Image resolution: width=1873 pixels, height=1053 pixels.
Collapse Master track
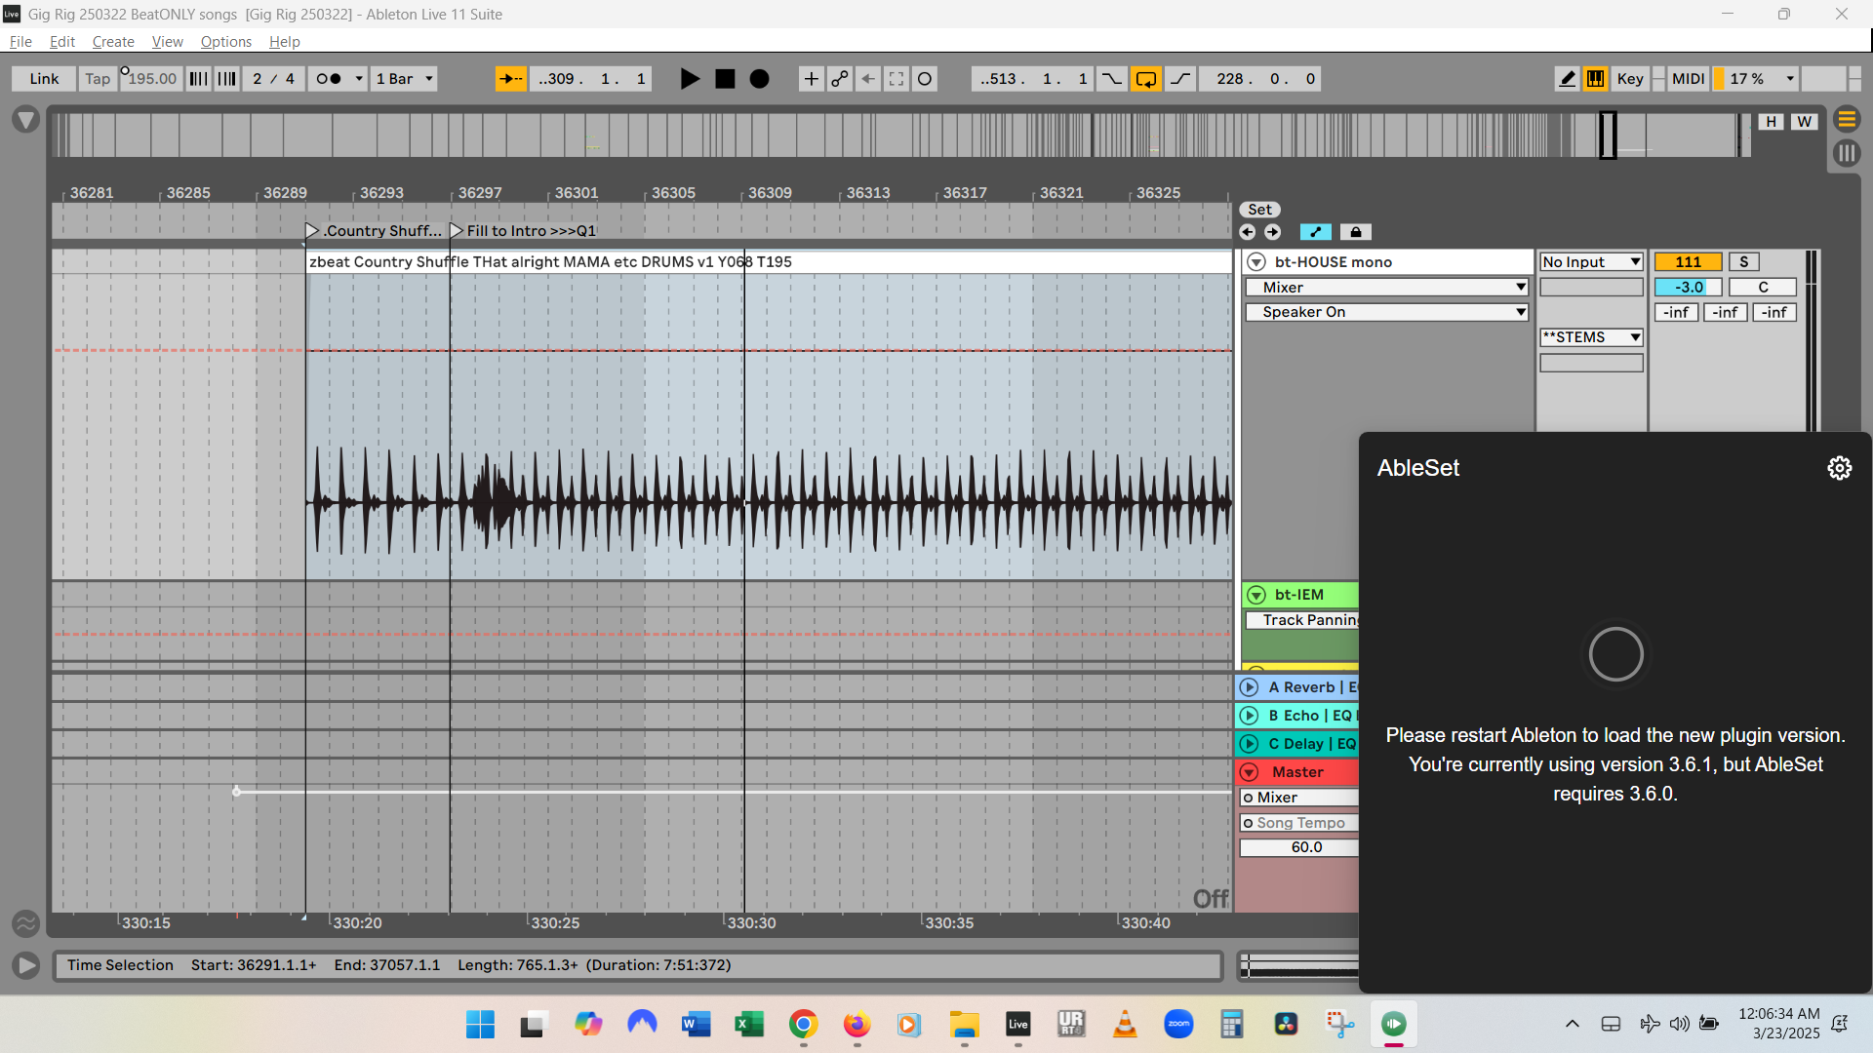(x=1250, y=772)
